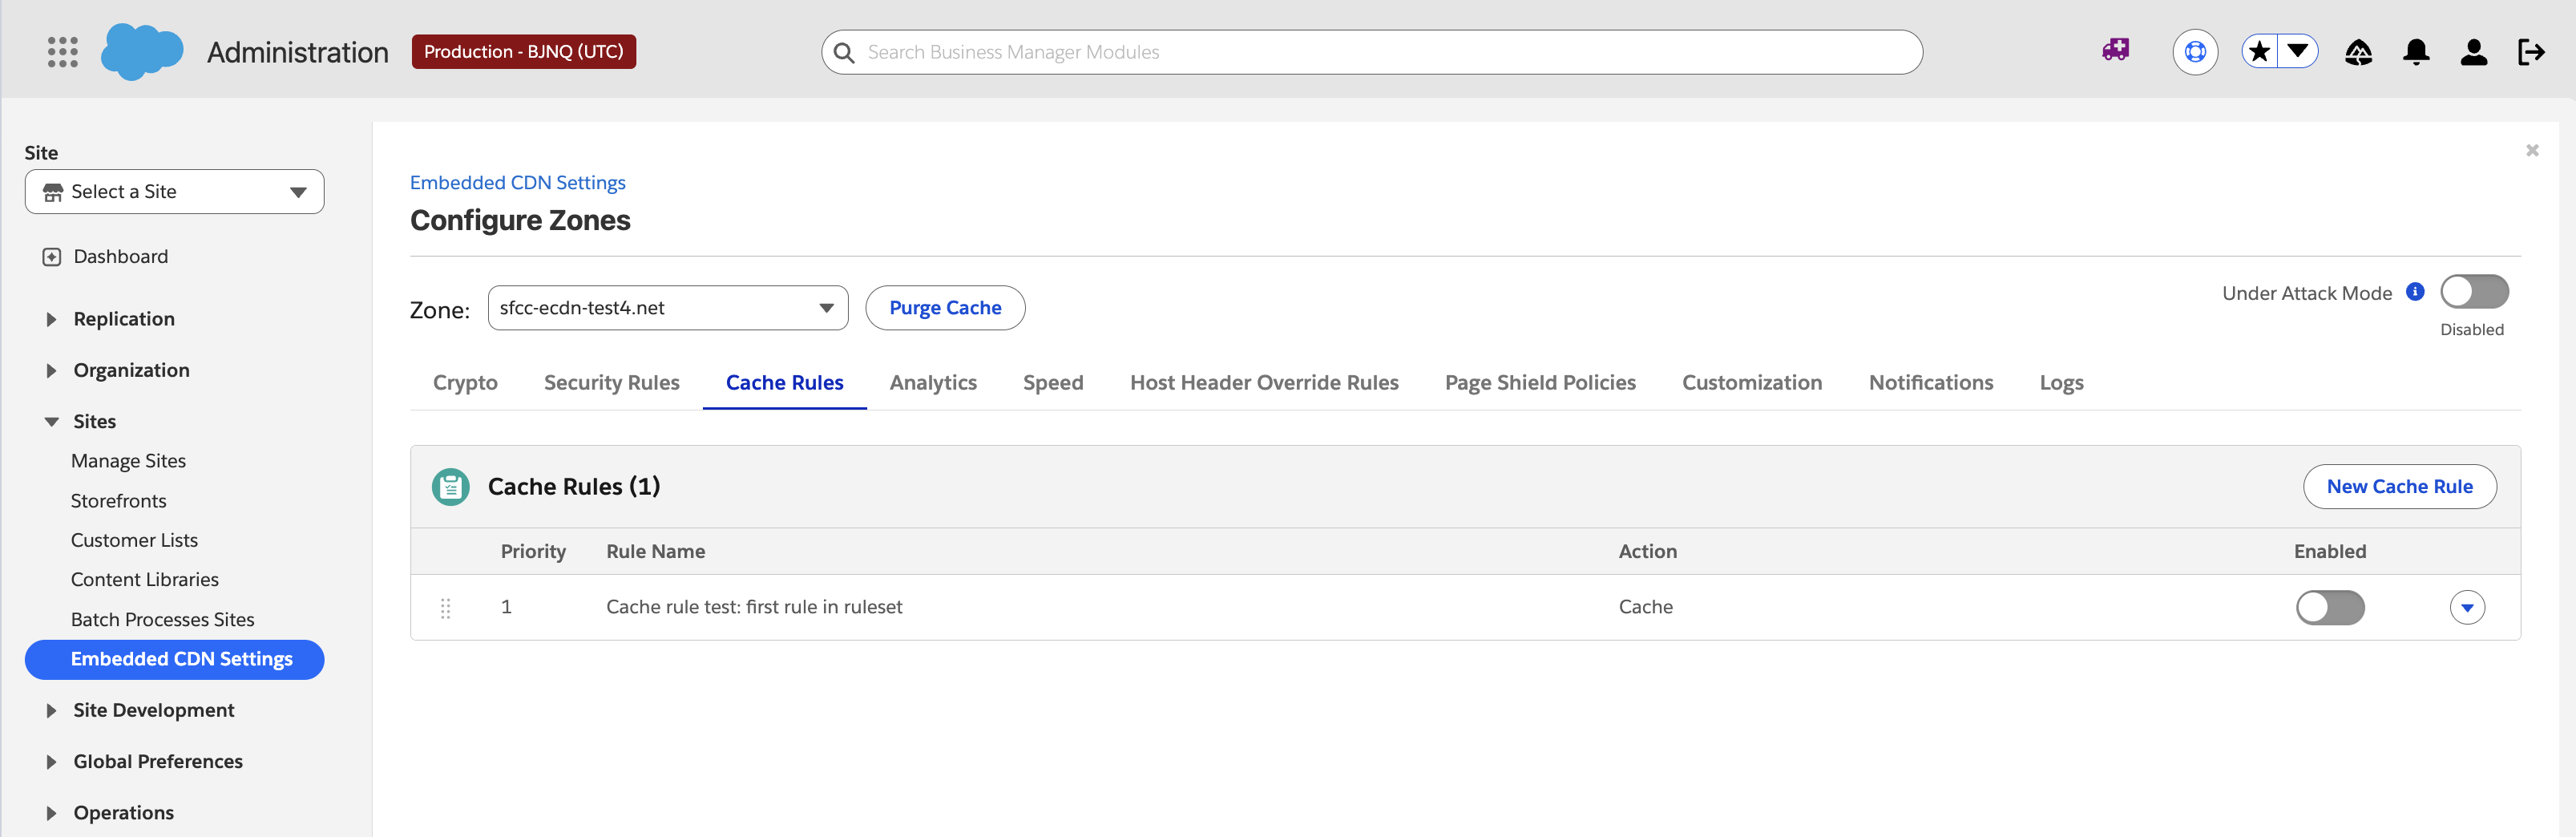The width and height of the screenshot is (2576, 837).
Task: Open the Select a Site dropdown
Action: pyautogui.click(x=174, y=192)
